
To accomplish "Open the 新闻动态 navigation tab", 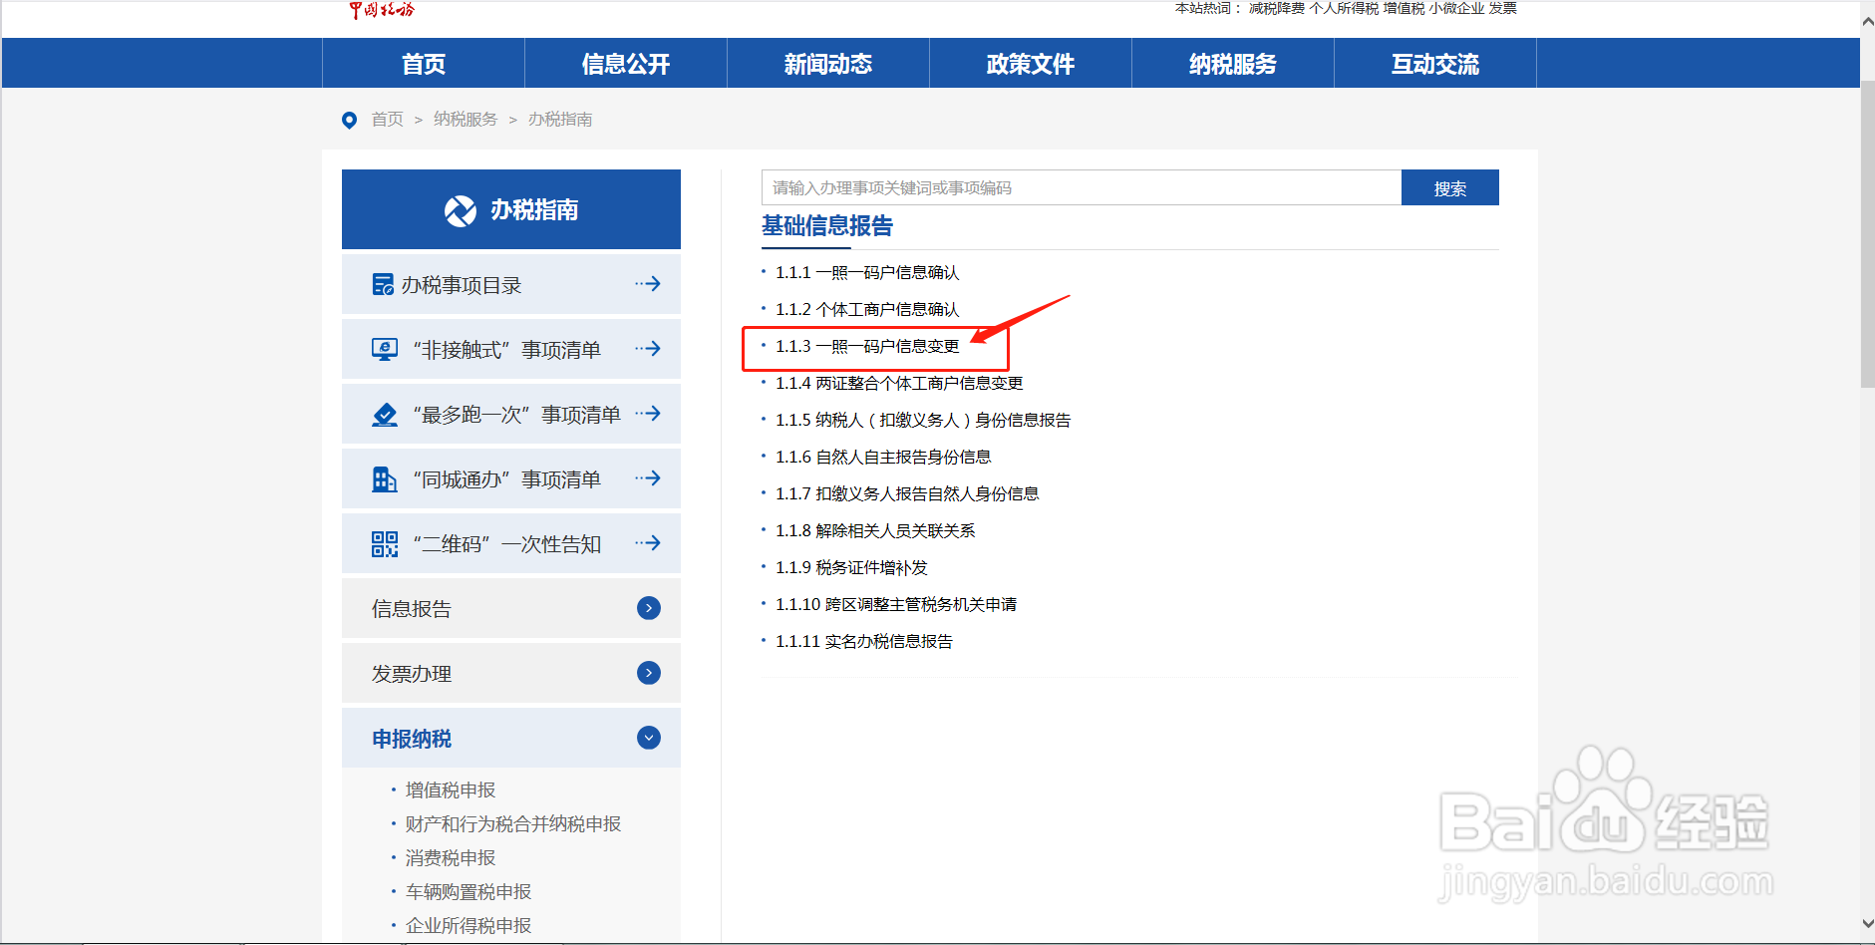I will [x=828, y=64].
